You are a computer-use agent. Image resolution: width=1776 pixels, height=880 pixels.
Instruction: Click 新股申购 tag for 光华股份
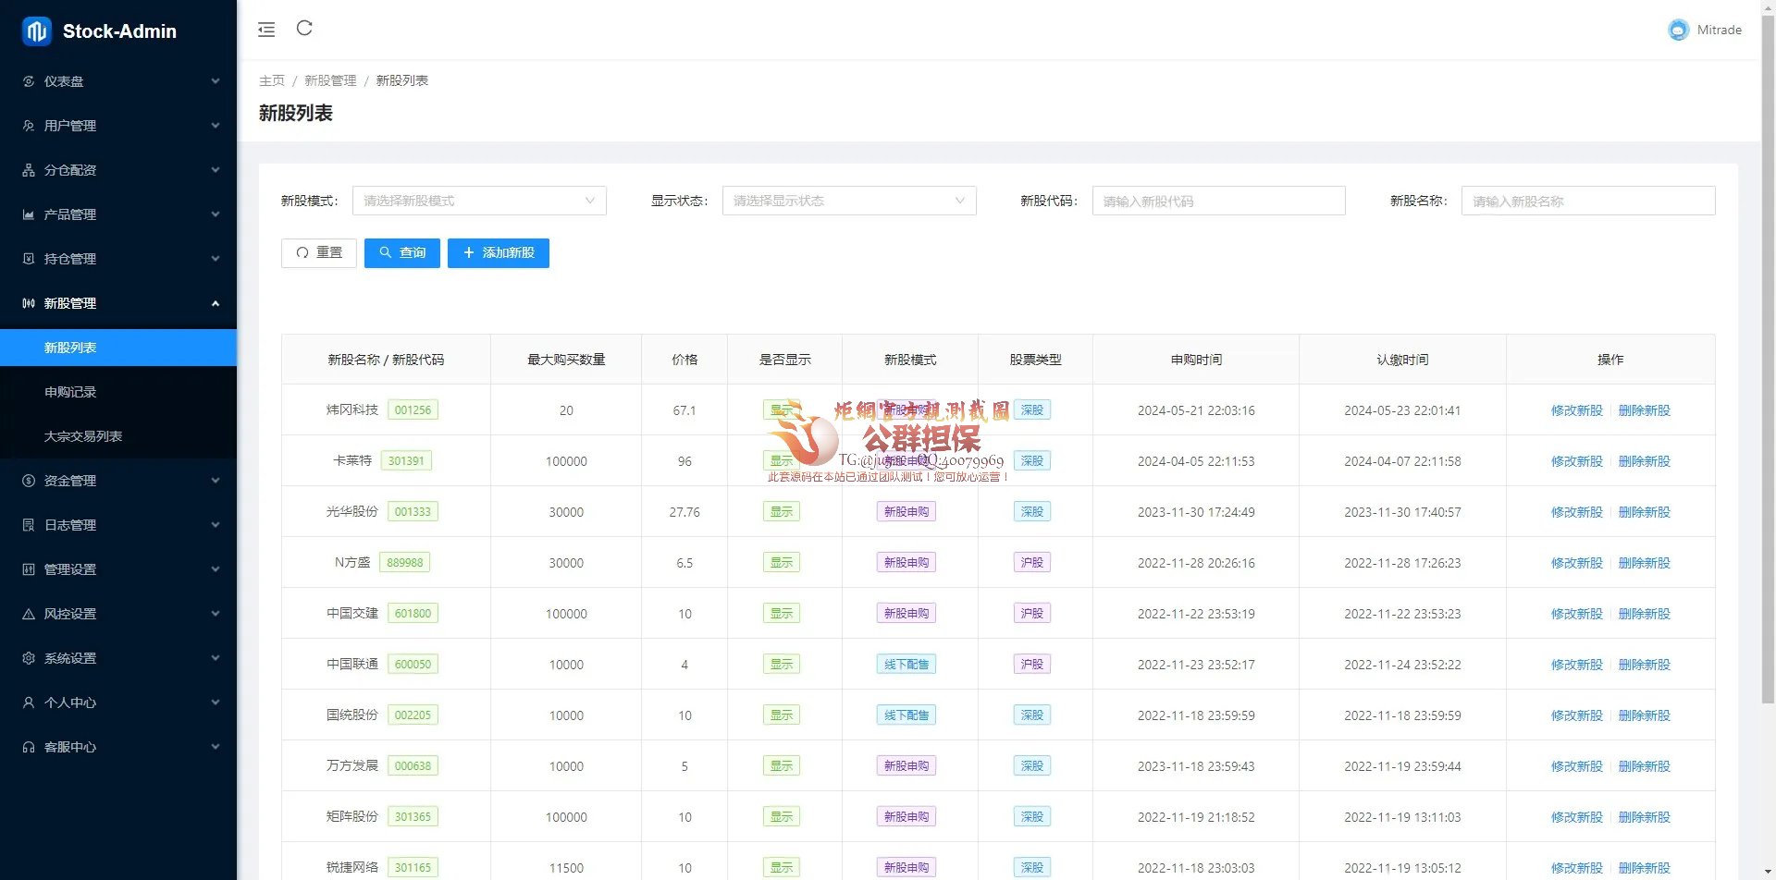[906, 512]
